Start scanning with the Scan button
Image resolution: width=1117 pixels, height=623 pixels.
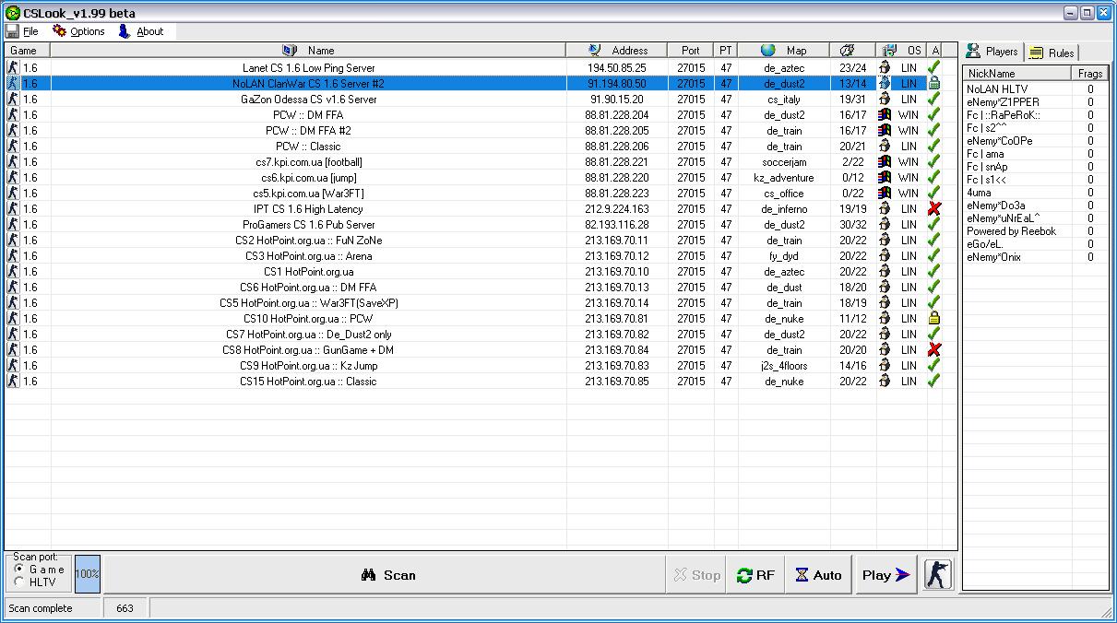click(387, 574)
